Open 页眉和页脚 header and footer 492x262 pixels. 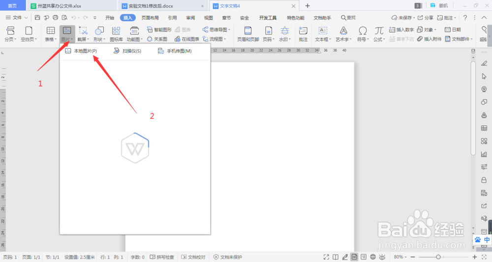248,34
